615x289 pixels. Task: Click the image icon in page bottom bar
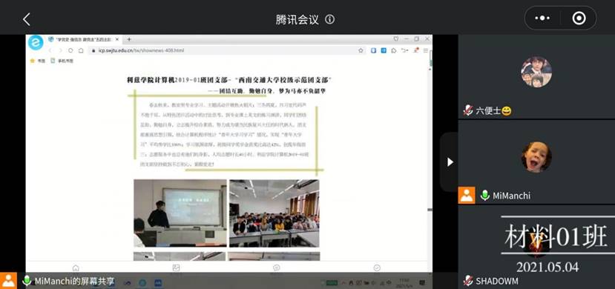[176, 268]
